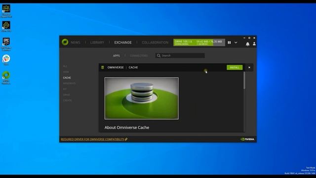Viewport: 316px width, 178px height.
Task: Click the Cache app icon beside OMNIVERSE
Action: tap(103, 67)
